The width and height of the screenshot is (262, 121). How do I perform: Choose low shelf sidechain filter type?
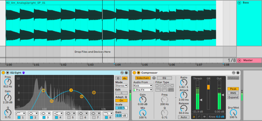158,86
